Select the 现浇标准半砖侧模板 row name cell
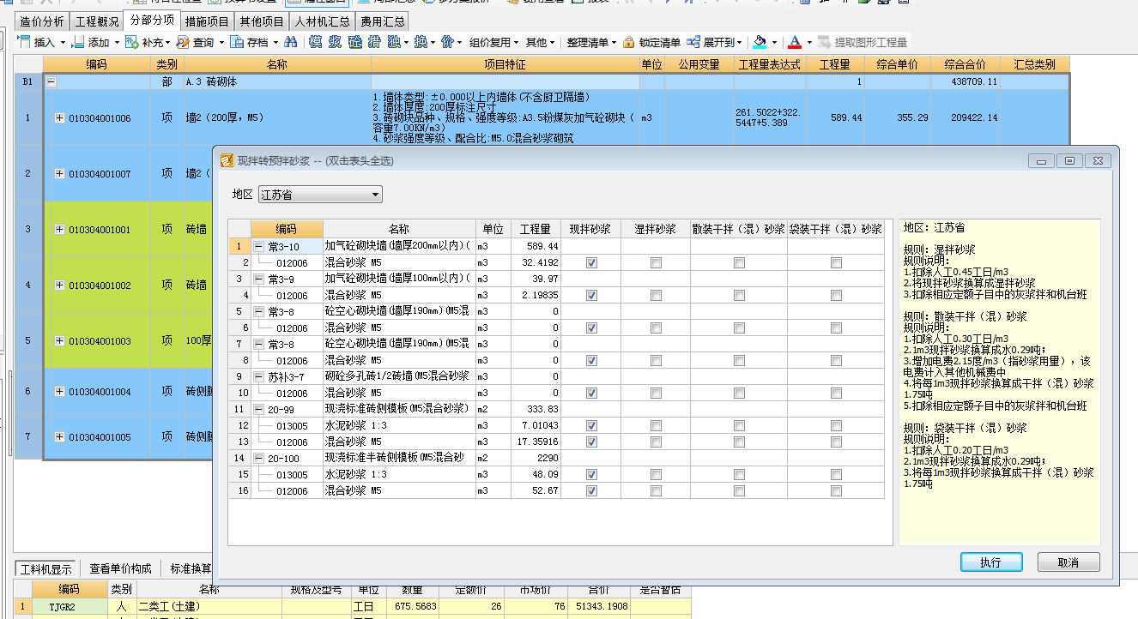Screen dimensions: 1138x619 [399, 459]
